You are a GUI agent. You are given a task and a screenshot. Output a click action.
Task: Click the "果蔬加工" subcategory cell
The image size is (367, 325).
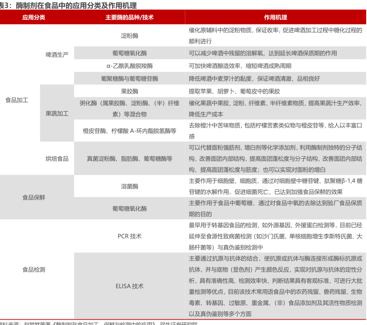[57, 113]
